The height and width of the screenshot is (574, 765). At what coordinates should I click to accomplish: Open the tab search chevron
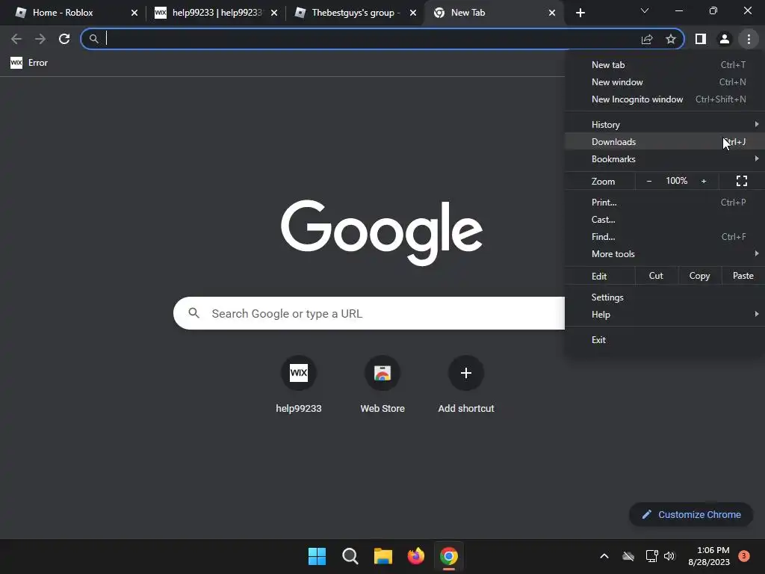[x=645, y=10]
